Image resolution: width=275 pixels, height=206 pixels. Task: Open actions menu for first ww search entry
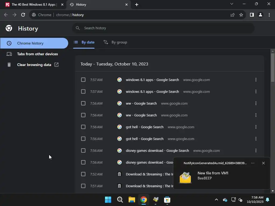[256, 103]
